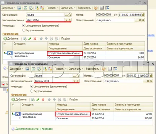Image resolution: width=156 pixels, height=134 pixels.
Task: Click find-in-list icon right of Действия, March window
Action: pyautogui.click(x=19, y=8)
